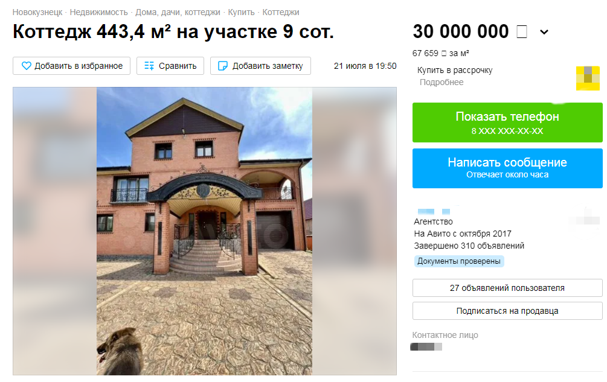
Task: Open the Недвижимость breadcrumb
Action: (98, 13)
